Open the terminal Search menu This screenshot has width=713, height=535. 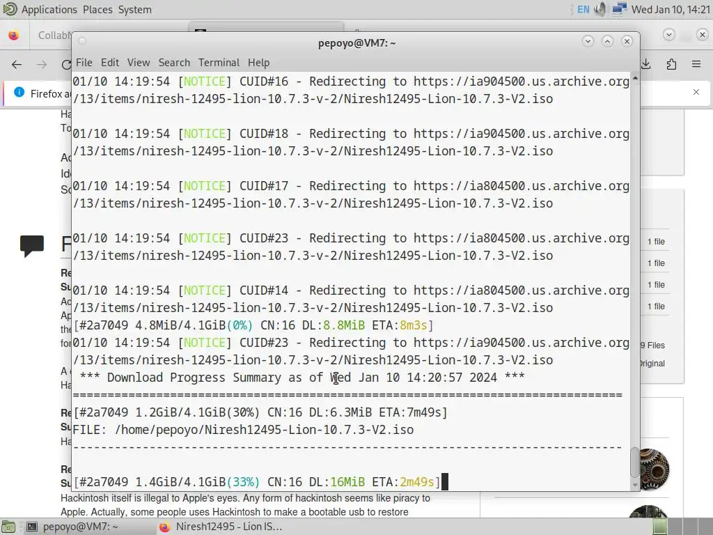(x=174, y=62)
